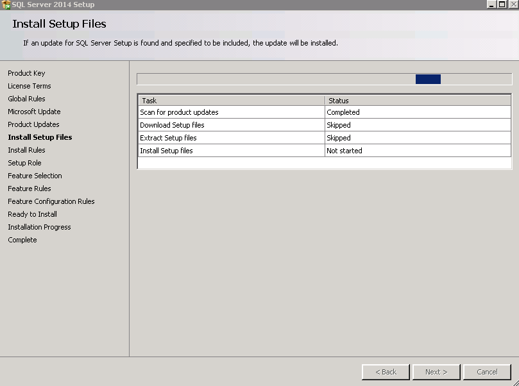This screenshot has height=386, width=519.
Task: Click the Skipped status for Download Setup files
Action: click(x=418, y=125)
